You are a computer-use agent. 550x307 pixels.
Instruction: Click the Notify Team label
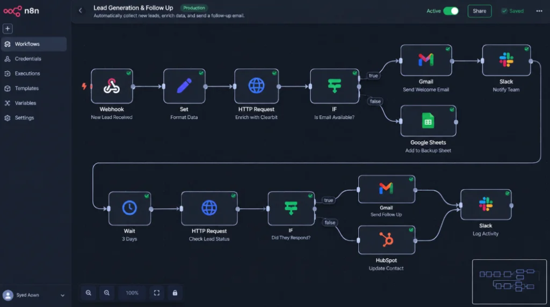click(x=506, y=89)
